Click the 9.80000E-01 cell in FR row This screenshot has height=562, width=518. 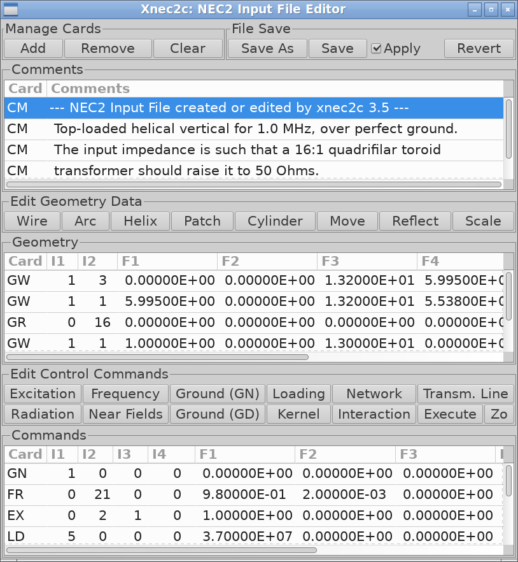(244, 494)
